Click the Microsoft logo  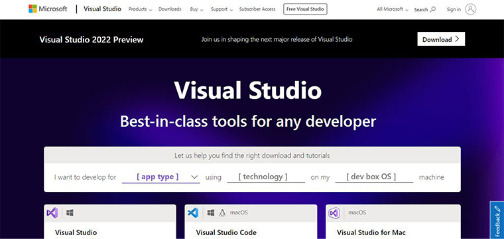[x=48, y=9]
